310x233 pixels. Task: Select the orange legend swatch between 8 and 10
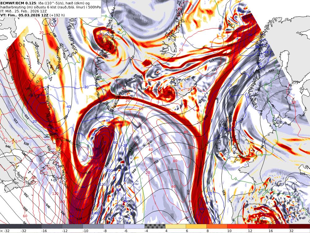click(x=217, y=226)
